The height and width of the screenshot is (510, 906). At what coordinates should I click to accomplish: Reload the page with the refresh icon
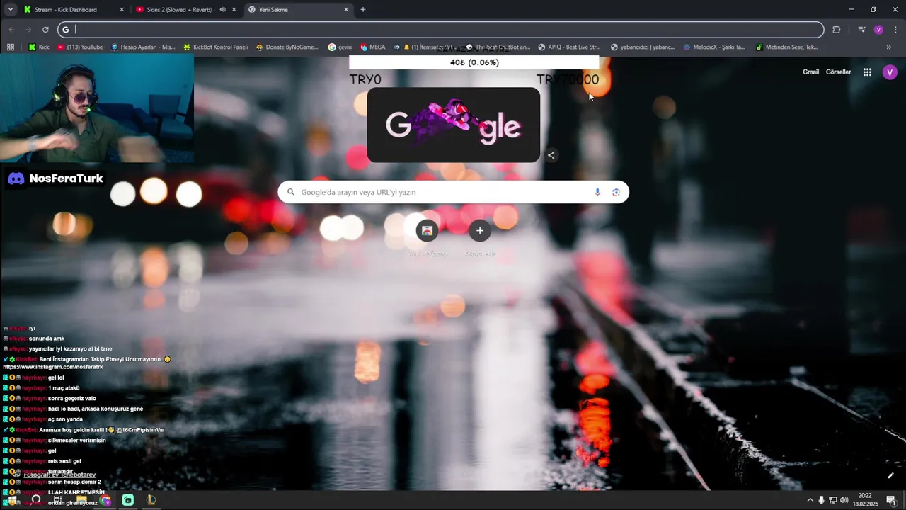pyautogui.click(x=45, y=30)
